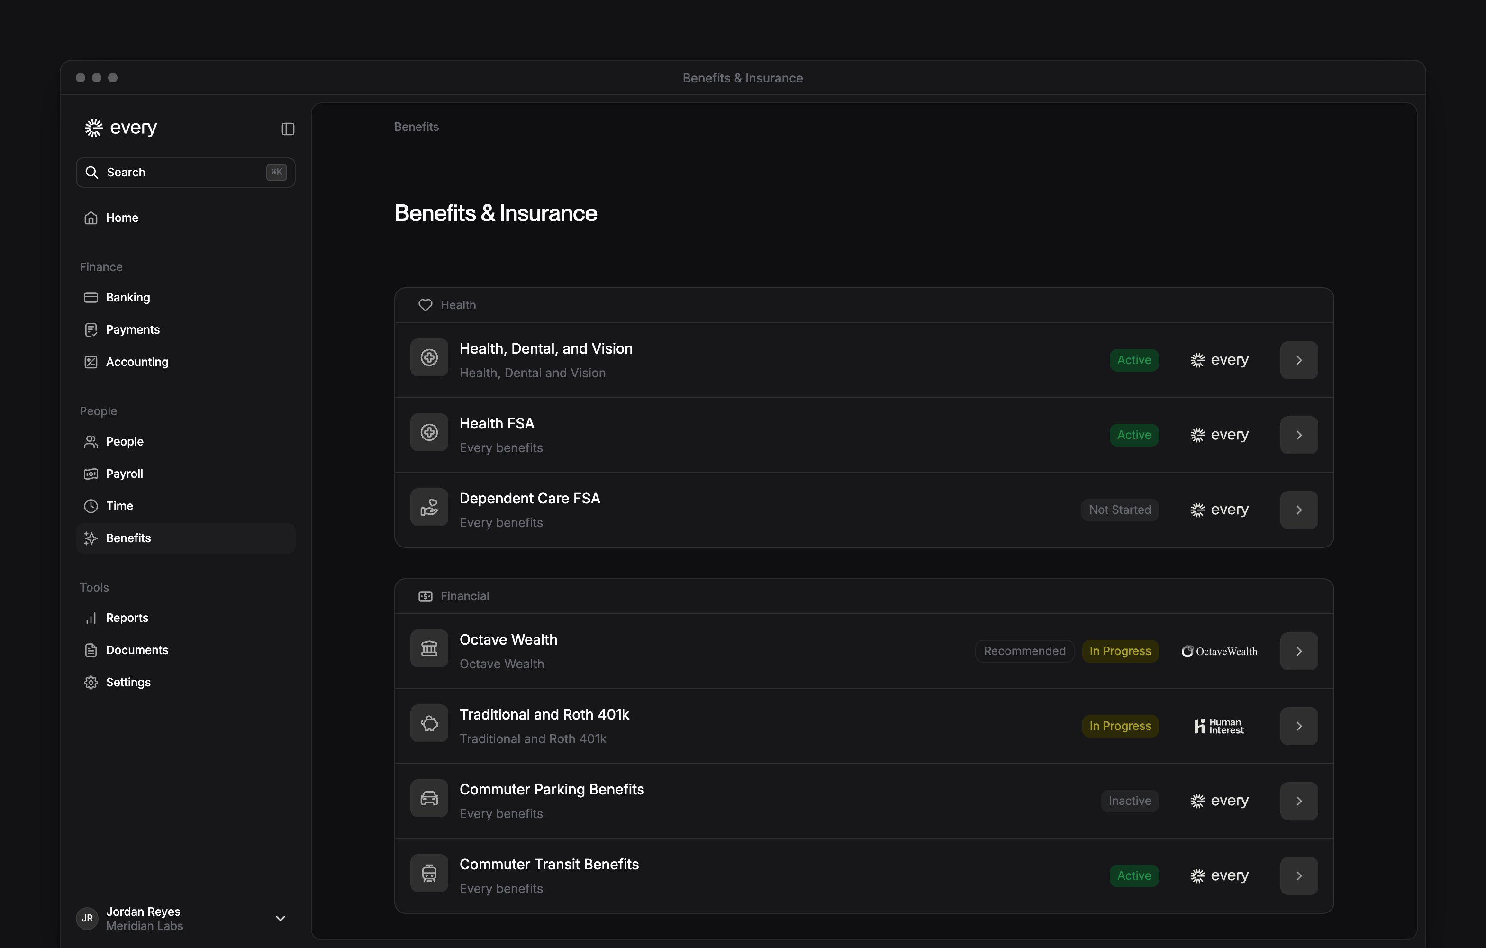This screenshot has height=948, width=1486.
Task: Open People in the sidebar
Action: point(185,442)
